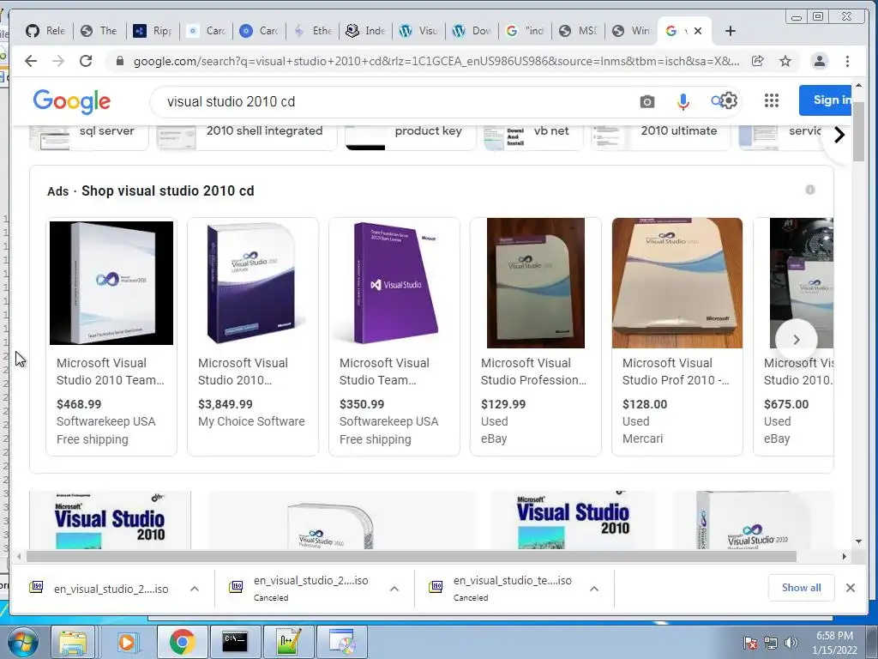Screen dimensions: 878x659
Task: Open the Windows Start menu
Action: 22,642
